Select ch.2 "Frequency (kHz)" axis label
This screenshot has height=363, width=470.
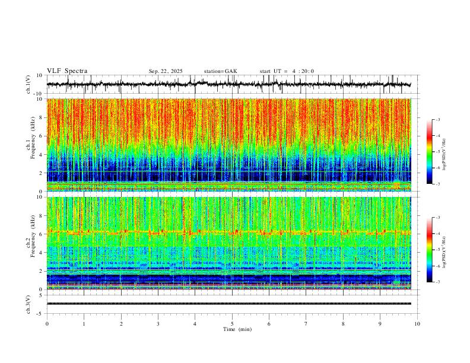coord(33,235)
